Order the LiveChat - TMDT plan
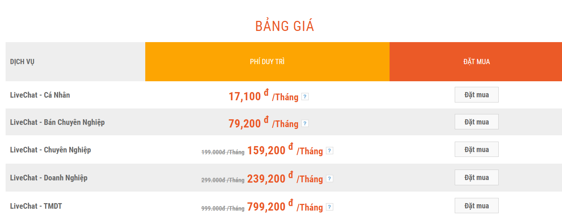562x224 pixels. tap(476, 206)
